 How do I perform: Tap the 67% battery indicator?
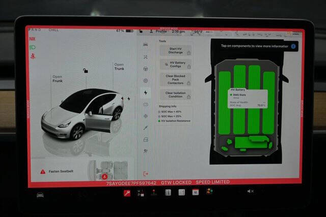125,30
